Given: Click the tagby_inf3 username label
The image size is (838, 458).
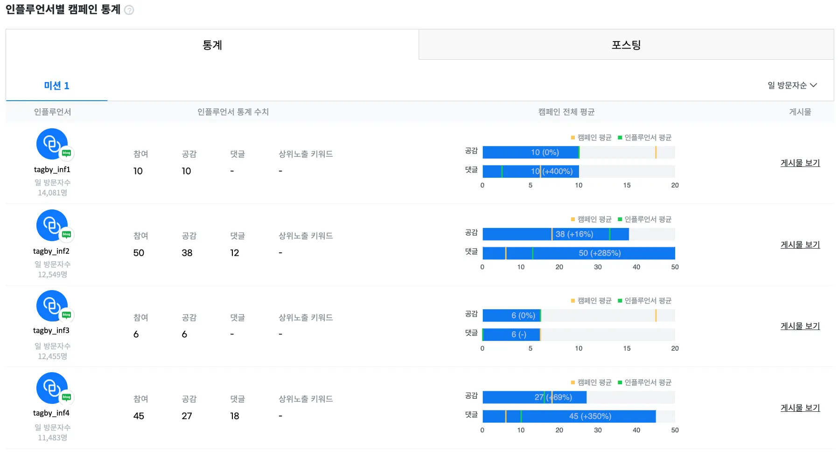Looking at the screenshot, I should pyautogui.click(x=51, y=330).
